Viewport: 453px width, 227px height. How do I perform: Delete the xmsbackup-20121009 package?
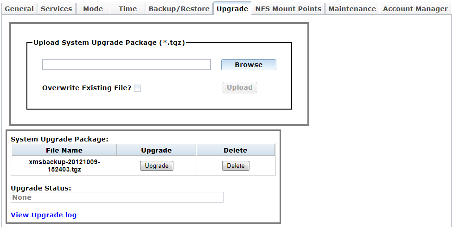click(x=236, y=166)
